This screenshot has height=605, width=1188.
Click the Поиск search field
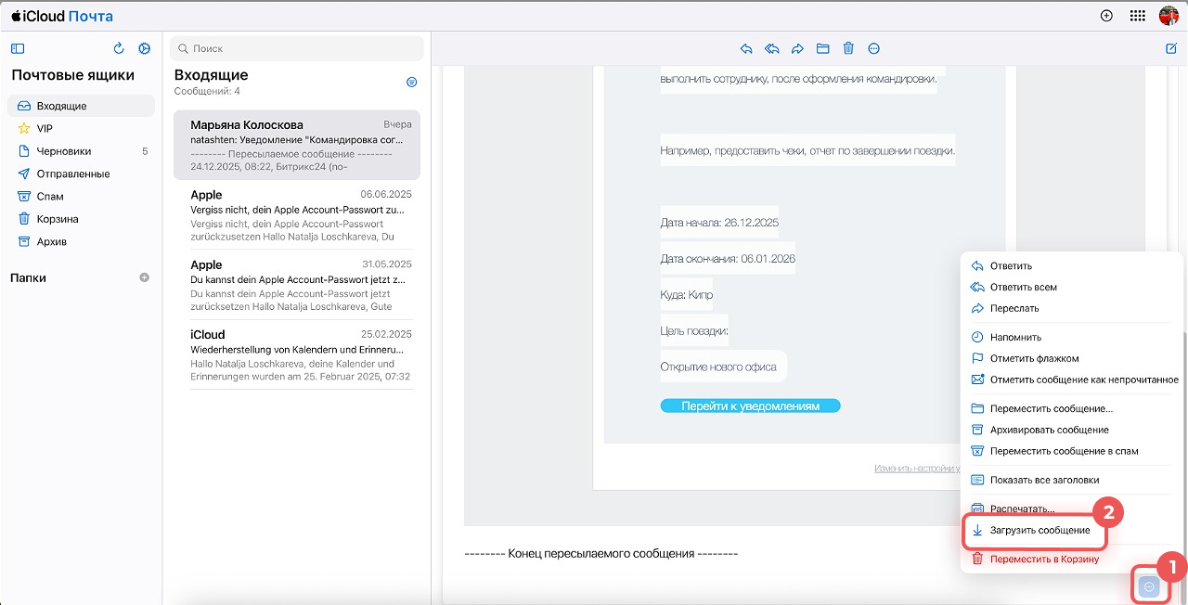coord(299,48)
